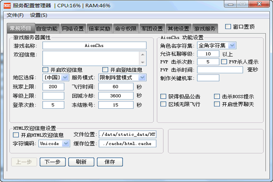Click the 刷新 button
Image resolution: width=273 pixels, height=182 pixels.
click(x=81, y=162)
